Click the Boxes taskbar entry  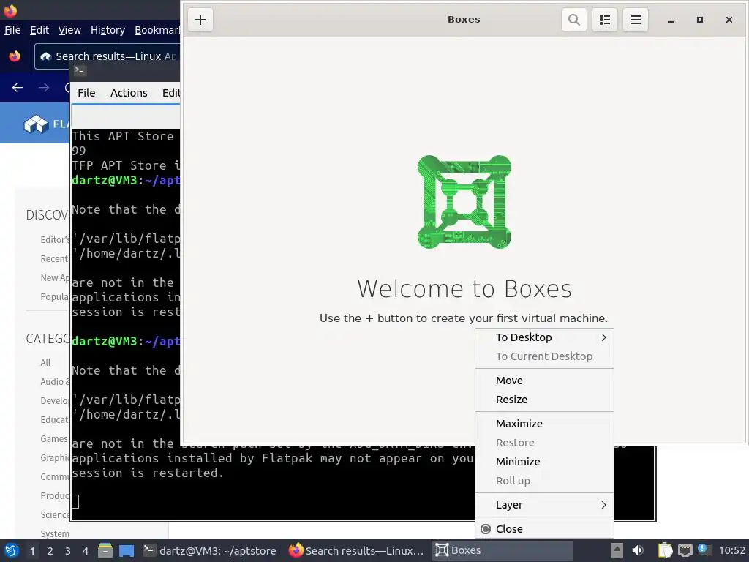pos(502,550)
